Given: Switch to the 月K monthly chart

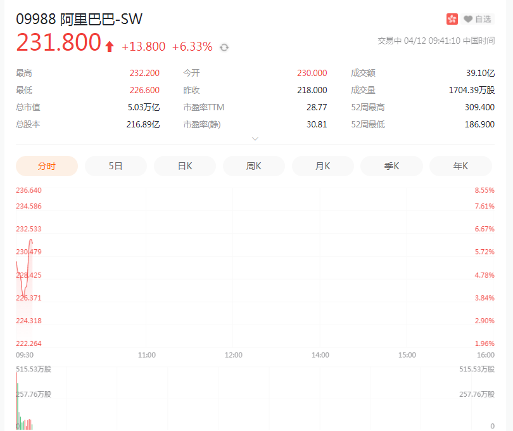Looking at the screenshot, I should coord(323,166).
